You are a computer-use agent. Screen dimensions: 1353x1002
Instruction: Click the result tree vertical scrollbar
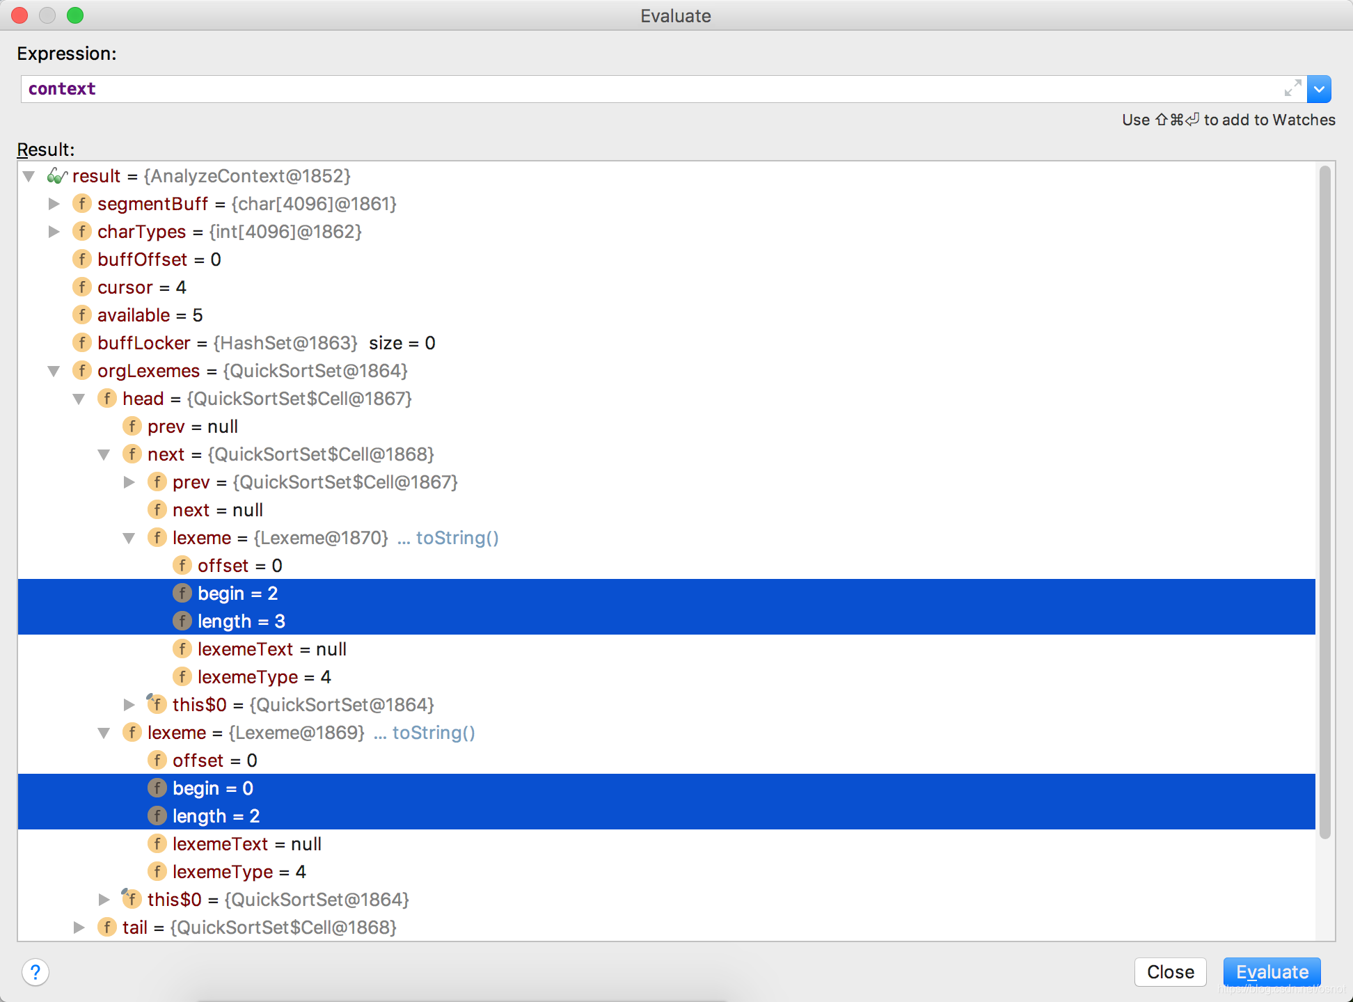[1324, 501]
